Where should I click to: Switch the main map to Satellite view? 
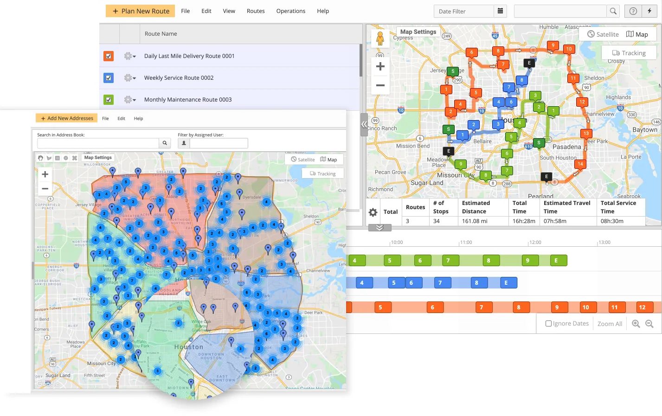coord(602,34)
